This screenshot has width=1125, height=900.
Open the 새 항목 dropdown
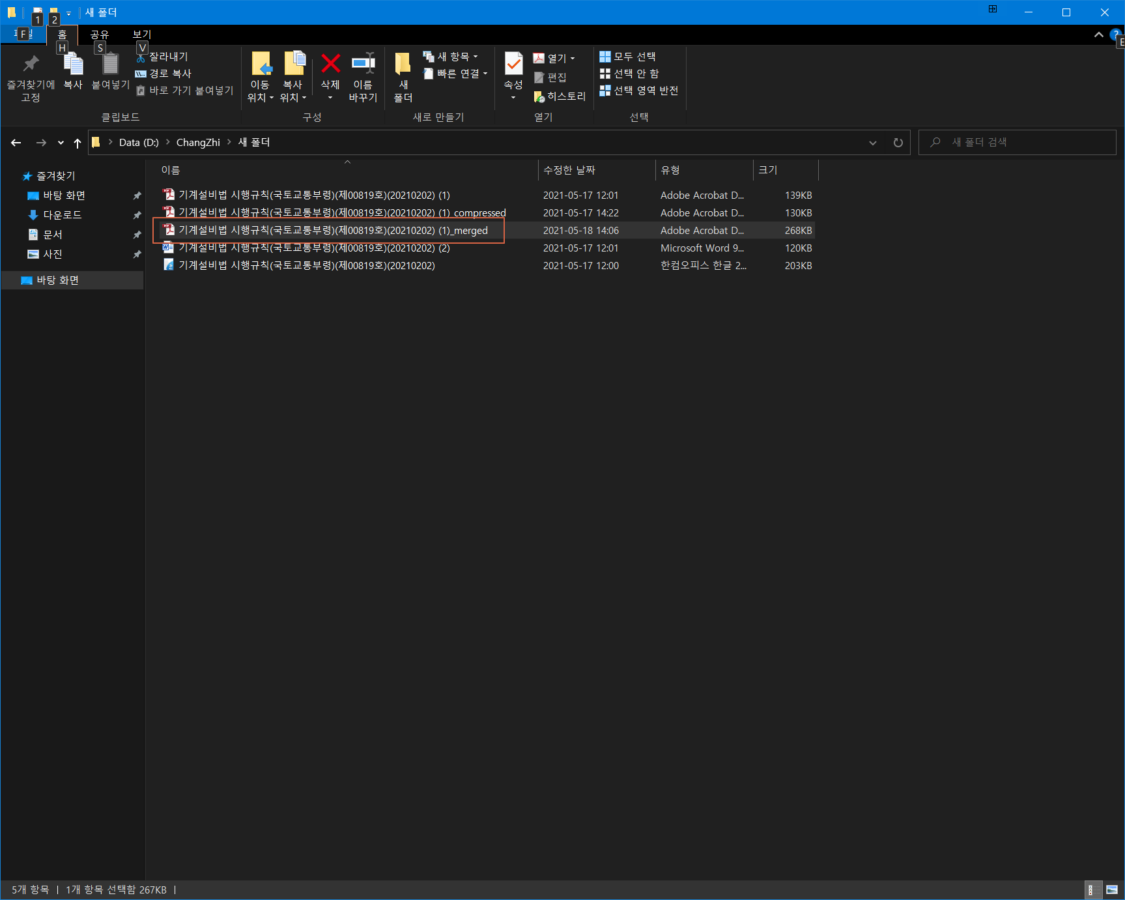pos(451,57)
